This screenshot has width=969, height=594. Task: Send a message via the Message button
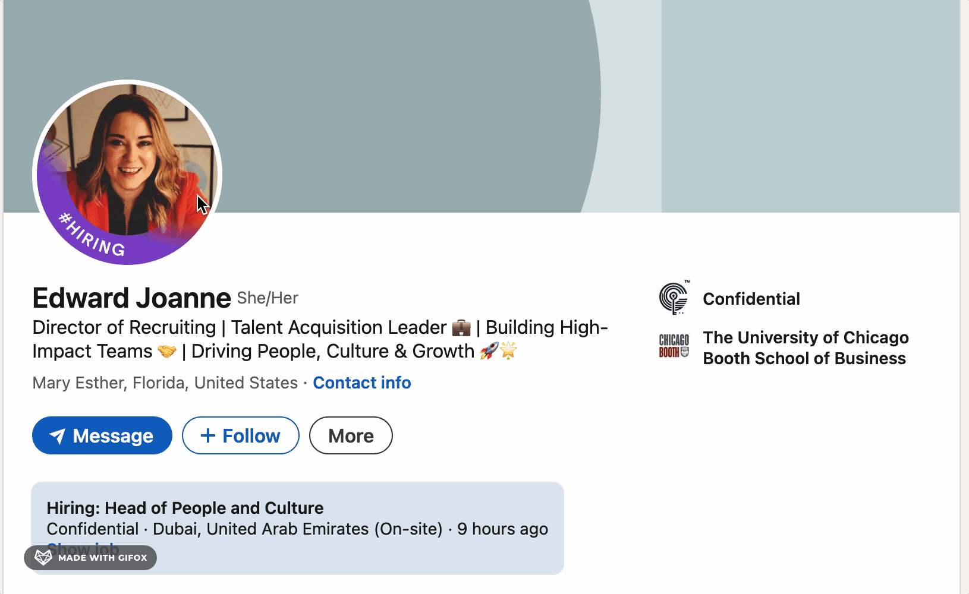click(x=102, y=435)
